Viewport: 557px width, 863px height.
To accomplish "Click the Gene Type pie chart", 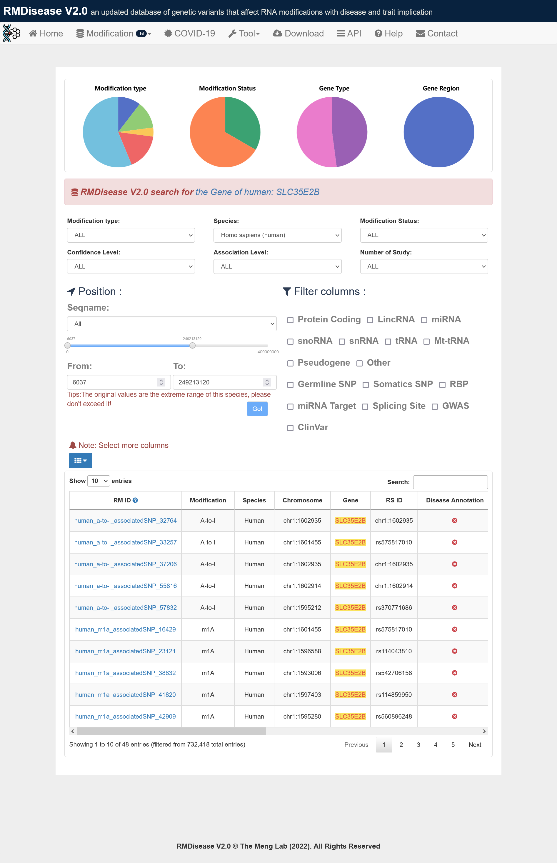I will click(332, 132).
